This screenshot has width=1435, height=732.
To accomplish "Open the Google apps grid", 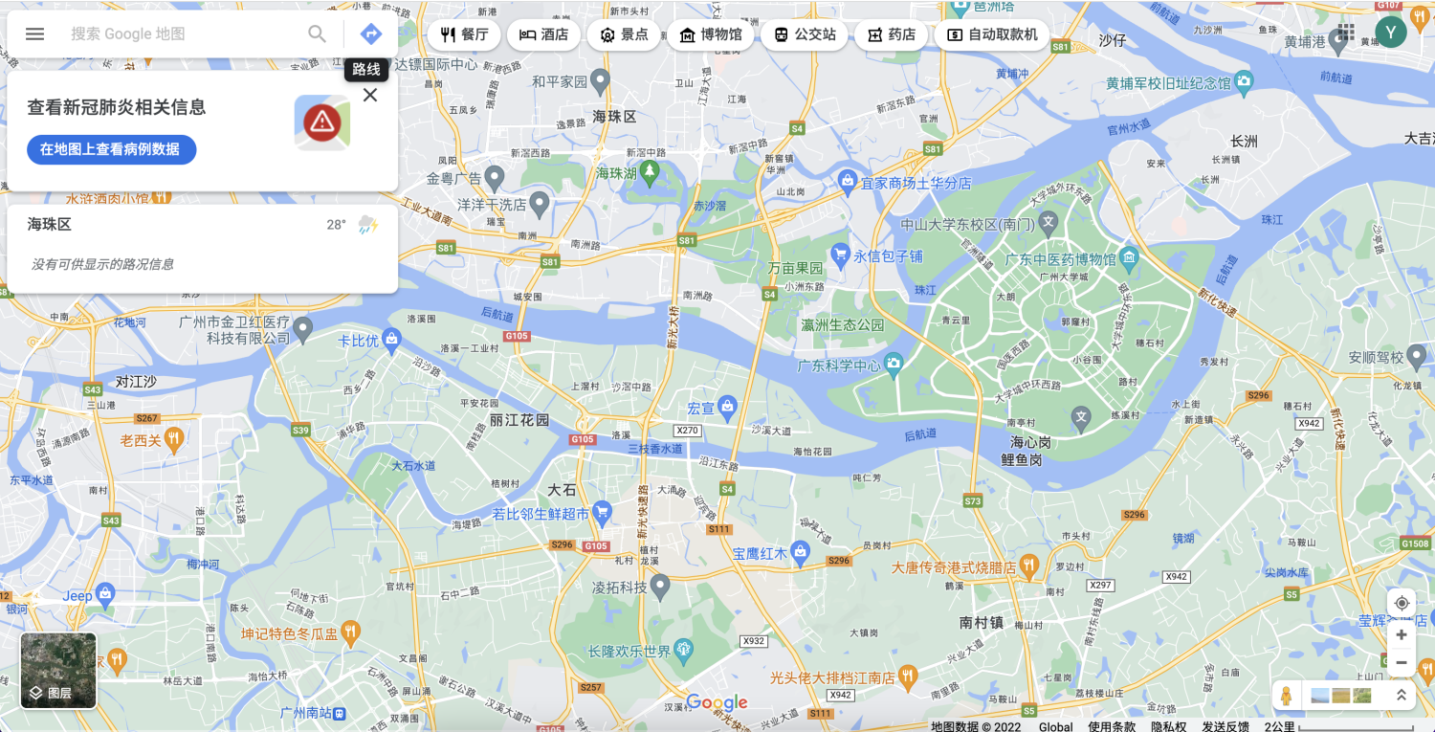I will click(1346, 33).
